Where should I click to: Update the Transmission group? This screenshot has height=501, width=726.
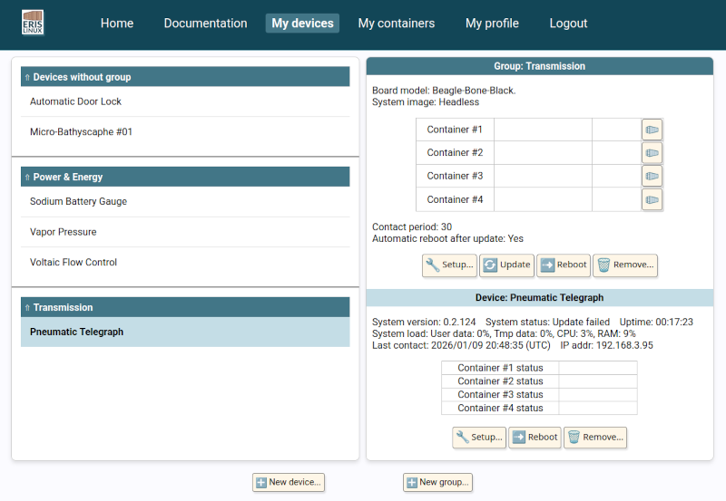coord(506,265)
